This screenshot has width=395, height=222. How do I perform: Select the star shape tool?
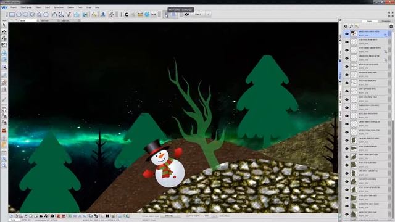tap(39, 14)
